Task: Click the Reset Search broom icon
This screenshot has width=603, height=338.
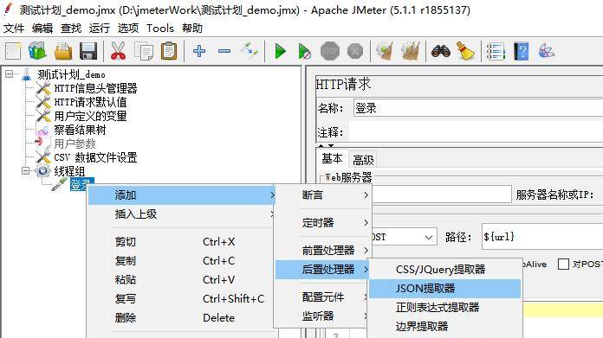Action: 465,51
